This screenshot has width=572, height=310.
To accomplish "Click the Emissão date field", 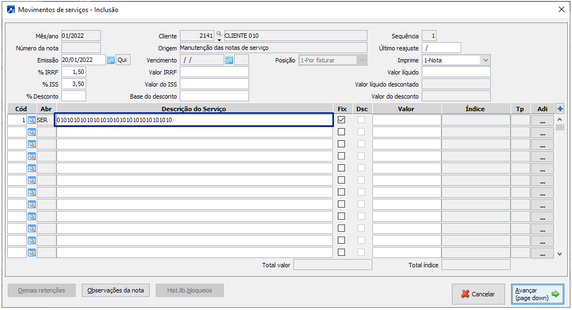I will 83,60.
